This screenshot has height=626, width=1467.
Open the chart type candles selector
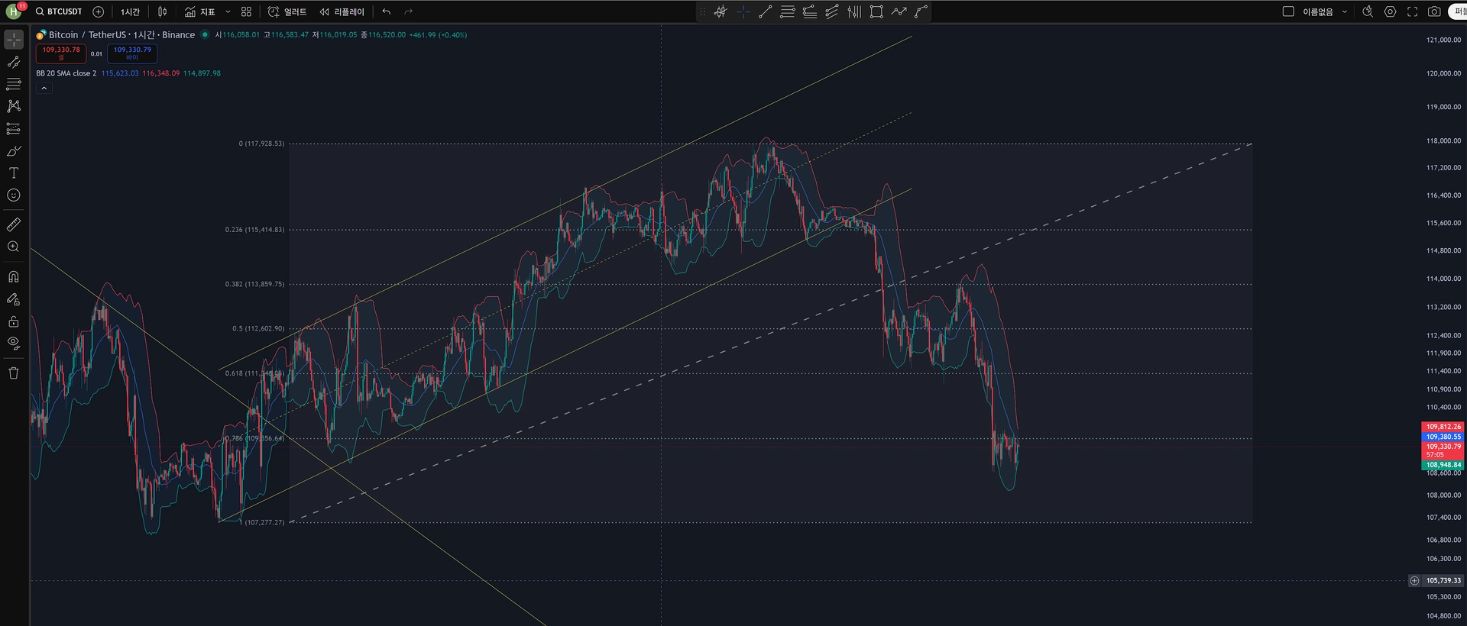162,11
